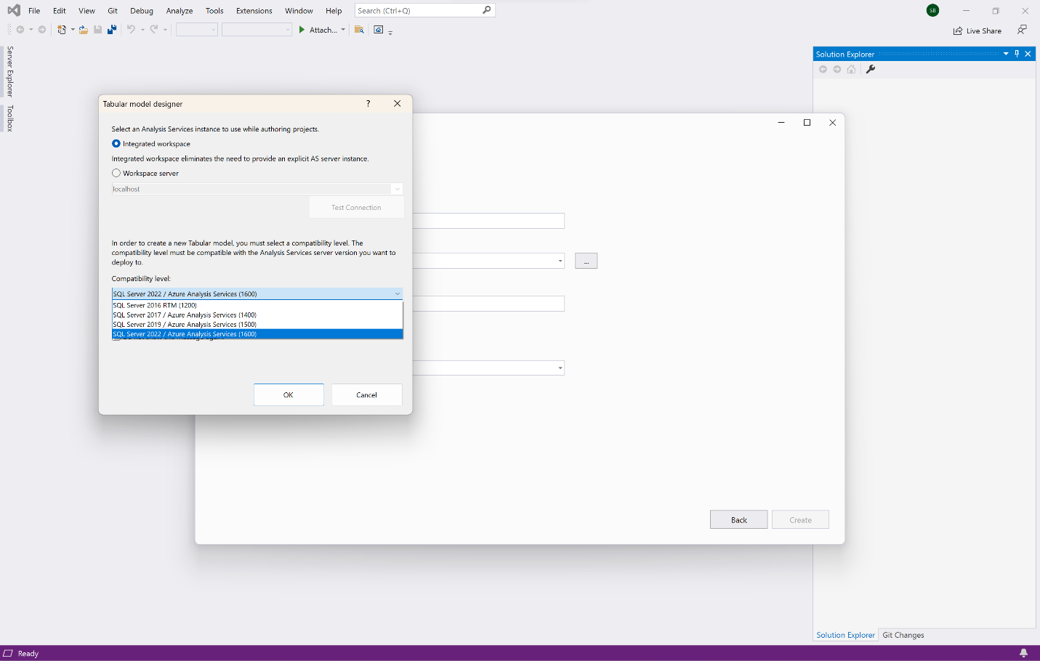
Task: Start debugging with the Attach button
Action: coord(320,30)
